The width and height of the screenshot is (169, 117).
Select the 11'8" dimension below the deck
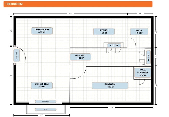[x=42, y=115]
